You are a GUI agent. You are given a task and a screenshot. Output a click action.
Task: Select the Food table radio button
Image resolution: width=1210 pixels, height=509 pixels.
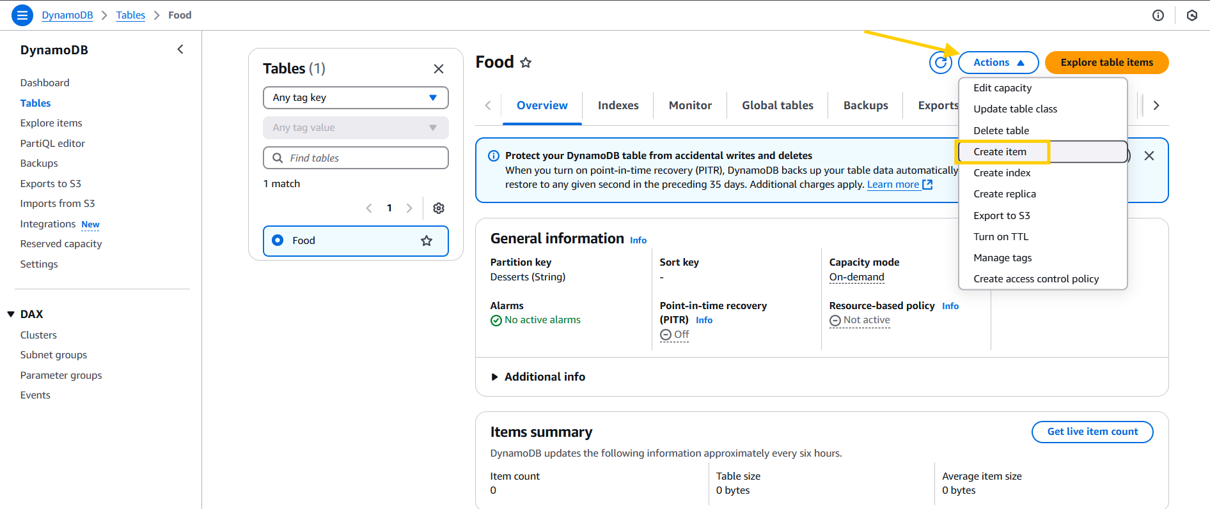(278, 241)
